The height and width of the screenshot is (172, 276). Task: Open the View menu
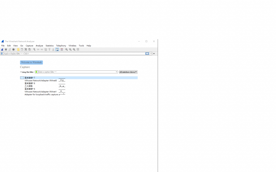(15, 46)
